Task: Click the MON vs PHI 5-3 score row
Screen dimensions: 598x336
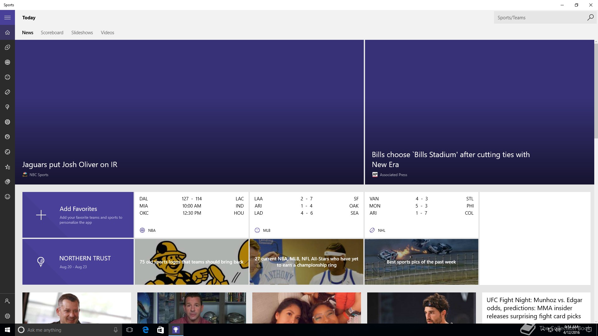Action: click(x=421, y=206)
